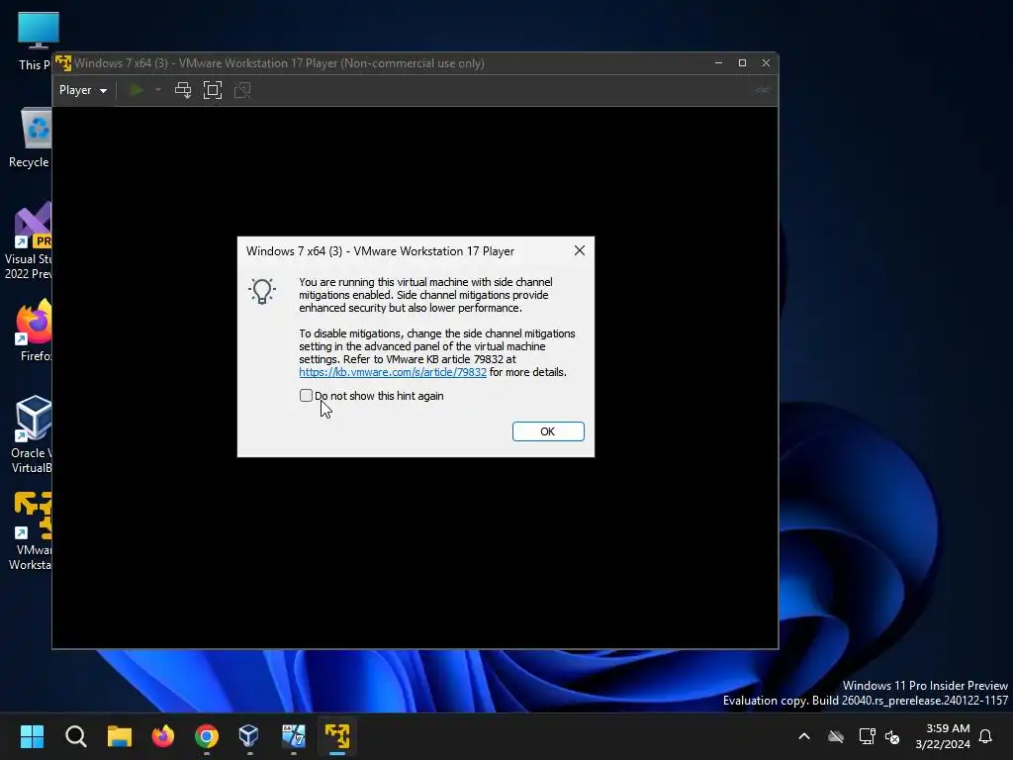Open the clock showing 3:59 AM
The height and width of the screenshot is (760, 1013).
943,736
